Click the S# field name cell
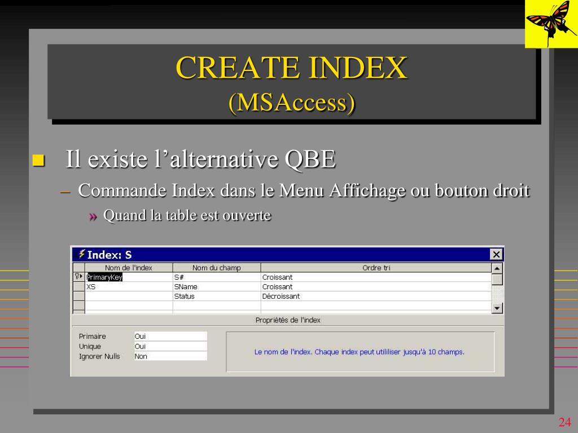The height and width of the screenshot is (433, 578). point(217,277)
